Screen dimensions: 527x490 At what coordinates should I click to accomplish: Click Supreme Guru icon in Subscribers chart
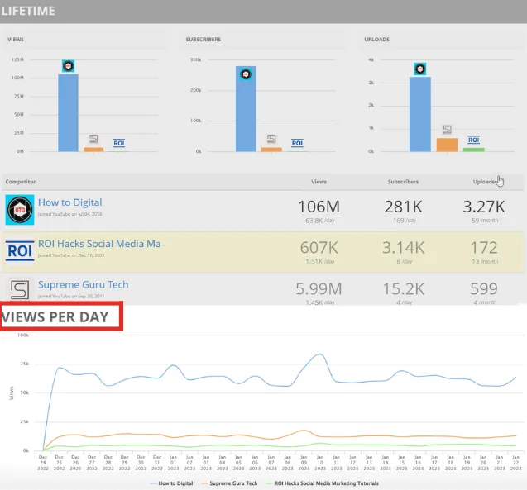pyautogui.click(x=271, y=139)
